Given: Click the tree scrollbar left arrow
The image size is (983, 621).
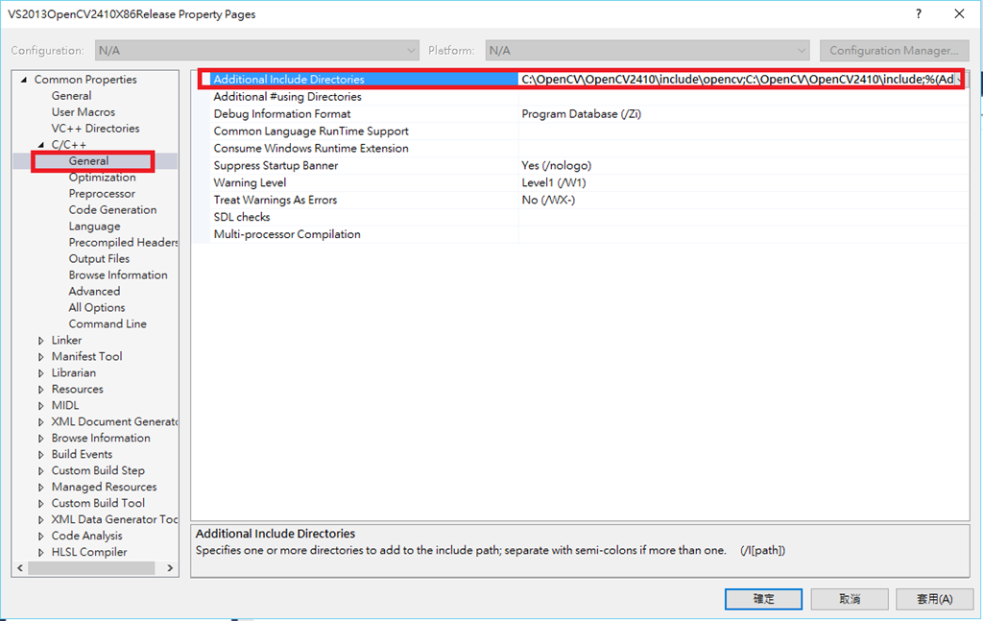Looking at the screenshot, I should (x=20, y=568).
